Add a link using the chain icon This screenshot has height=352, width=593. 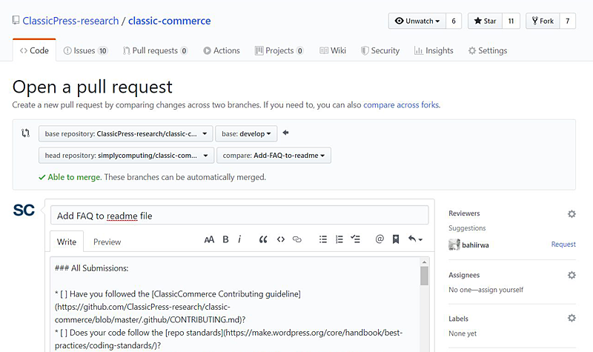[297, 239]
